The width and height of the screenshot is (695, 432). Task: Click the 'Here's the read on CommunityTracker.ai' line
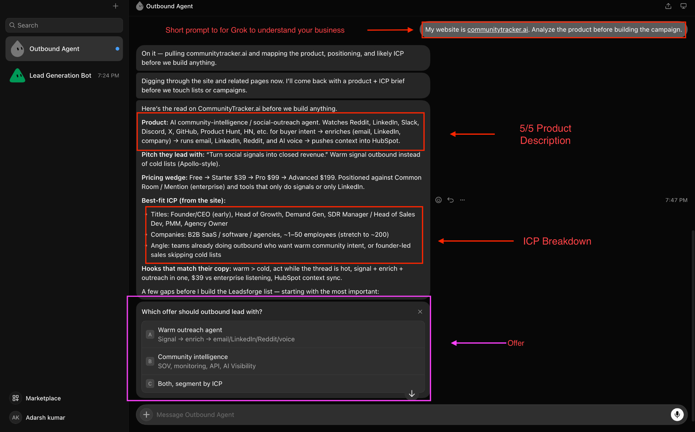[239, 109]
